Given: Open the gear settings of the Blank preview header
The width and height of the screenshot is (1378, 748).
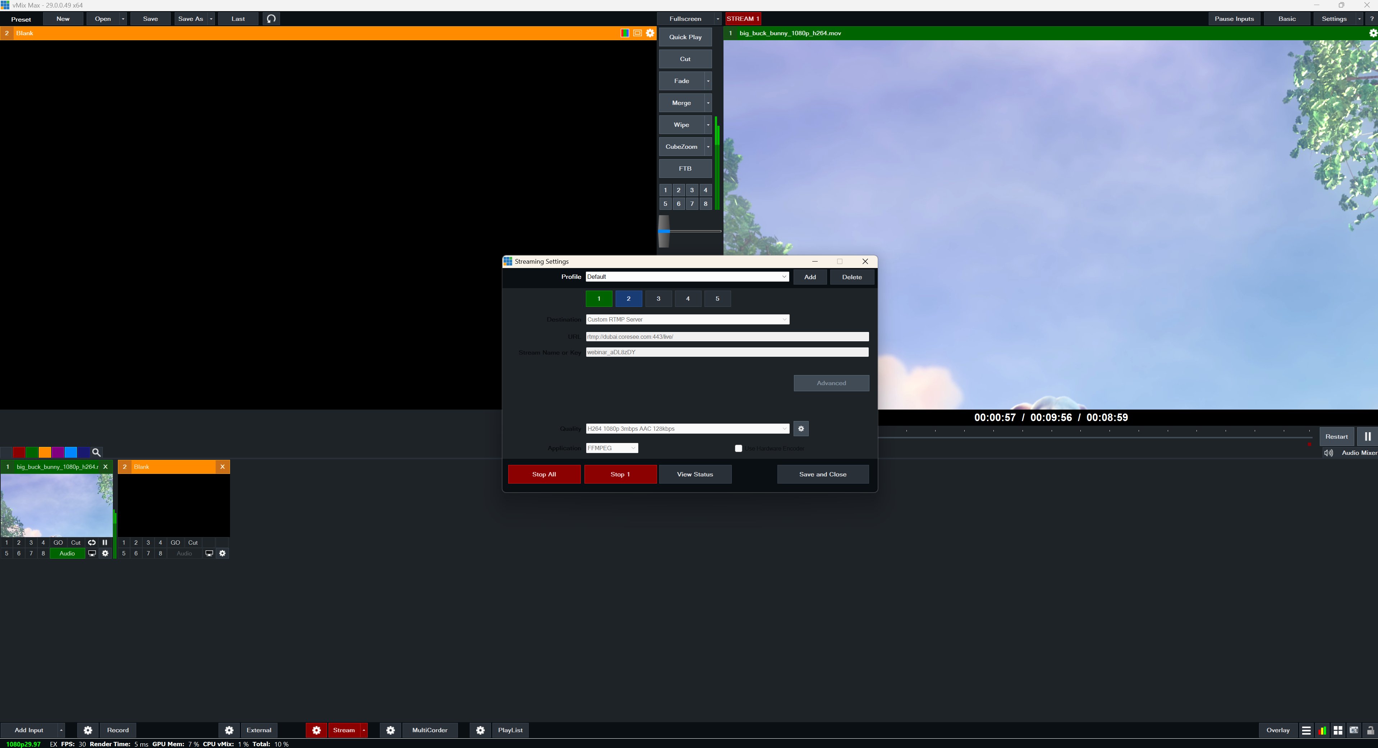Looking at the screenshot, I should pos(650,33).
